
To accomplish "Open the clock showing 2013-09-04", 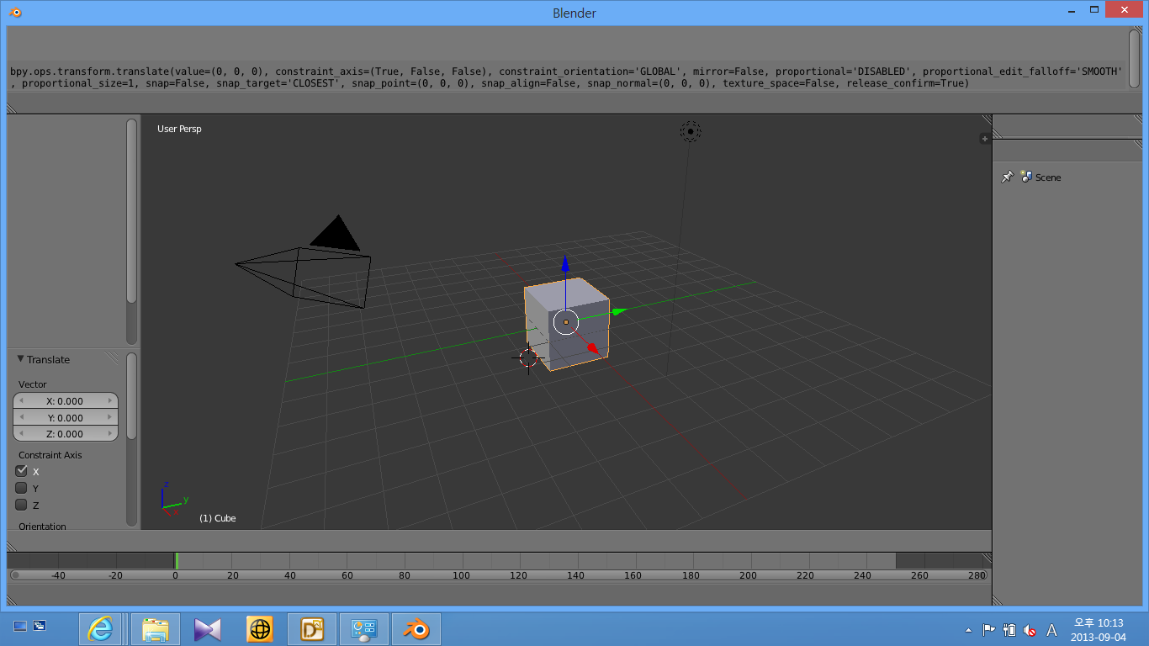I will (x=1099, y=630).
